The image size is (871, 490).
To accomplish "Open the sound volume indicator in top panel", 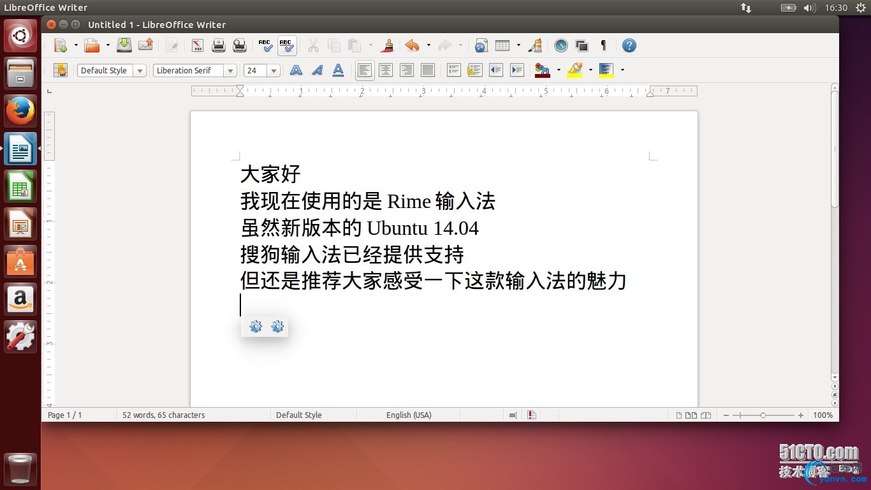I will point(809,8).
